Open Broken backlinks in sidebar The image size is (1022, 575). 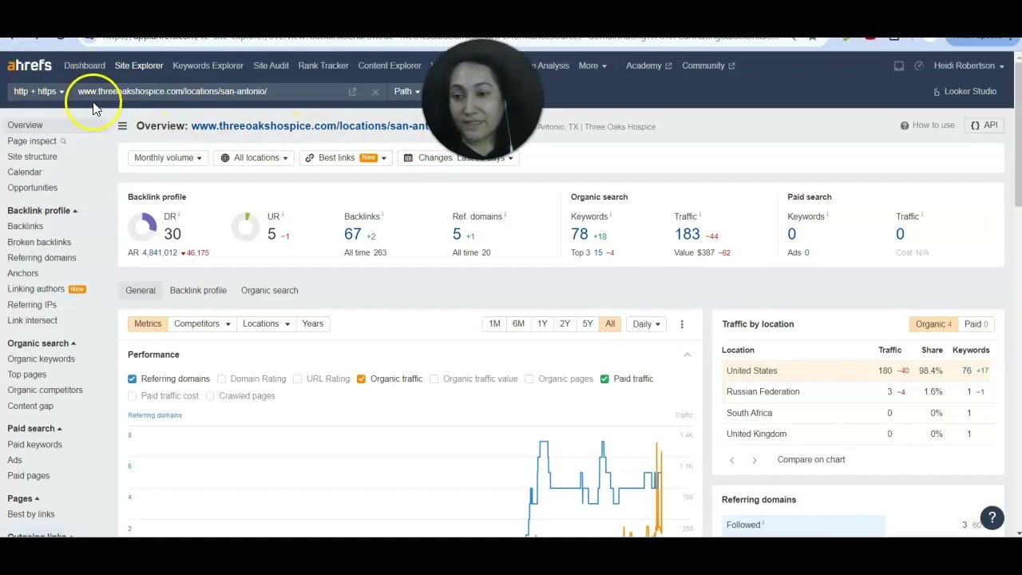click(x=39, y=242)
